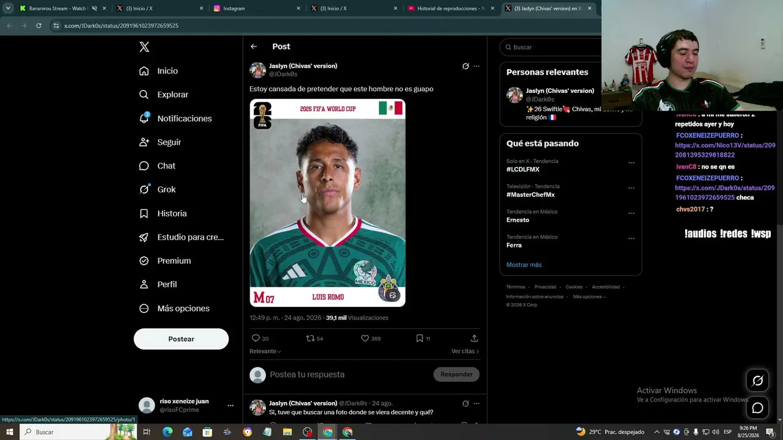Open the Seguir page in the sidebar
Image resolution: width=783 pixels, height=440 pixels.
160,142
